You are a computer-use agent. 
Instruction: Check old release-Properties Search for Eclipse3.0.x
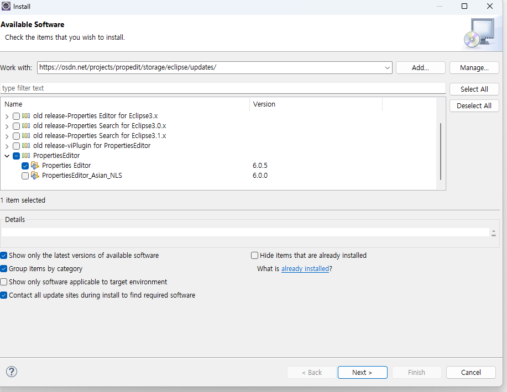tap(16, 126)
